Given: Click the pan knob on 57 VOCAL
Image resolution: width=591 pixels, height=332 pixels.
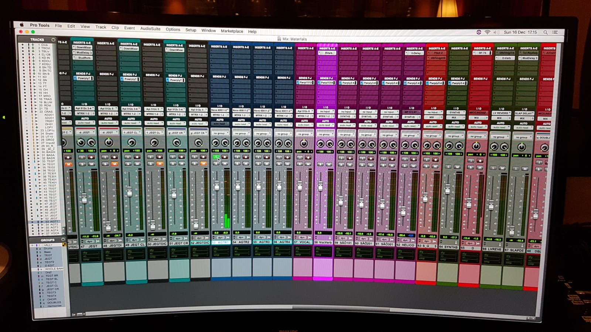Looking at the screenshot, I should coord(304,143).
